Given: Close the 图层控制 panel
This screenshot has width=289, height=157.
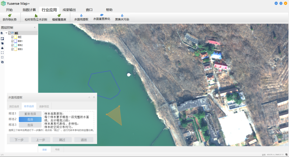Looking at the screenshot, I should click(x=35, y=28).
